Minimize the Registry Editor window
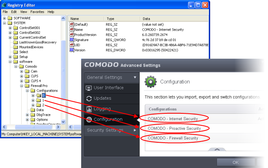 click(191, 5)
